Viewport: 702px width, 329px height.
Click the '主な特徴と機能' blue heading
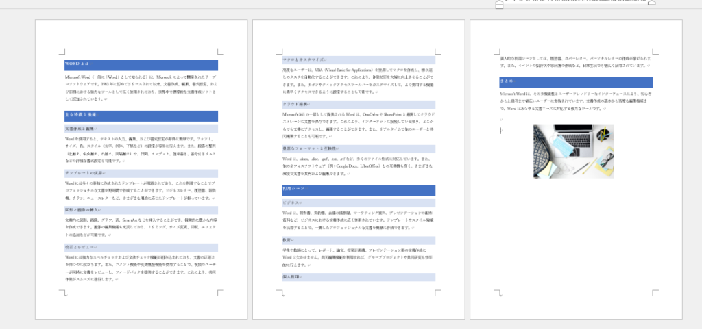[x=141, y=116]
